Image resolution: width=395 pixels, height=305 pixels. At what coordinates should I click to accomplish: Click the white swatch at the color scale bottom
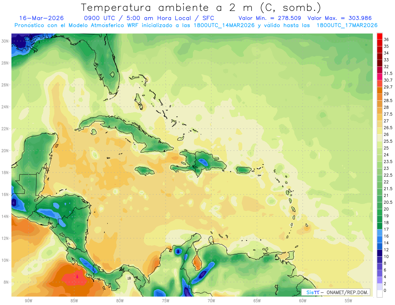pyautogui.click(x=380, y=294)
